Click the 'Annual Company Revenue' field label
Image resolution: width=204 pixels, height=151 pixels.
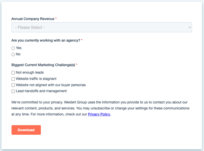point(33,19)
